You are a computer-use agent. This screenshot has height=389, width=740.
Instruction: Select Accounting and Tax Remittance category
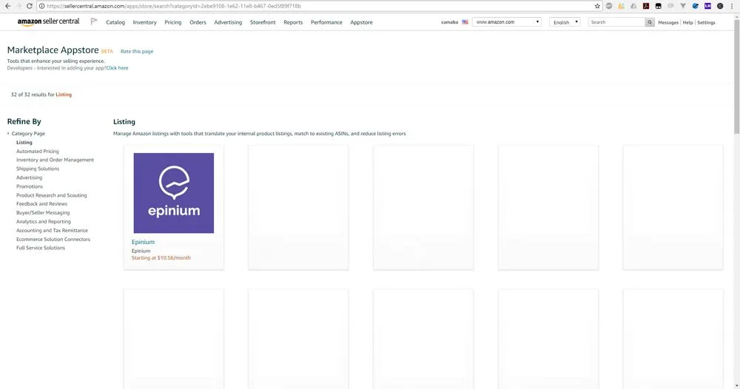coord(52,231)
